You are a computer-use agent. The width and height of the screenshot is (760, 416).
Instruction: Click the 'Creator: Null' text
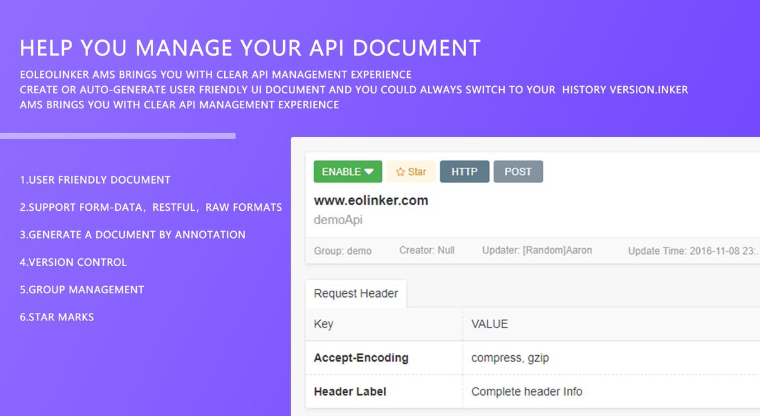(x=427, y=250)
